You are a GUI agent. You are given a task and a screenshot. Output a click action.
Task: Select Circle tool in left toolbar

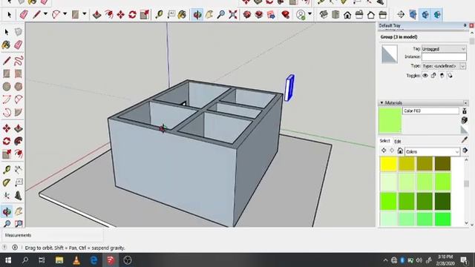coord(7,87)
